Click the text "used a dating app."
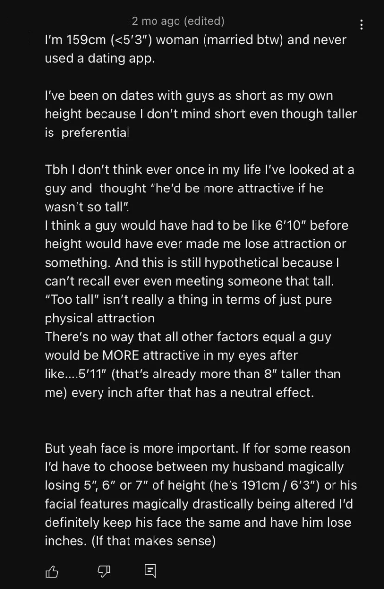384x589 pixels. (100, 59)
